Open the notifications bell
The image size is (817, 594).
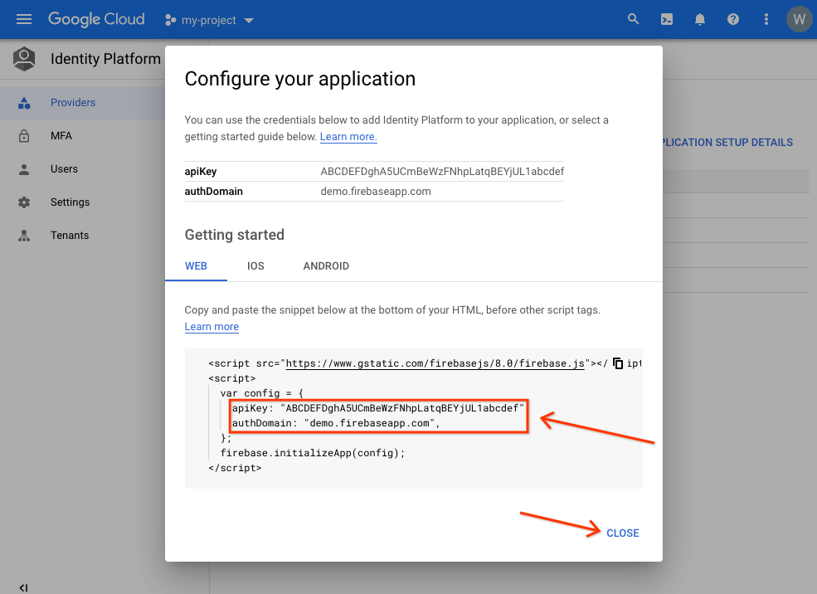tap(700, 19)
